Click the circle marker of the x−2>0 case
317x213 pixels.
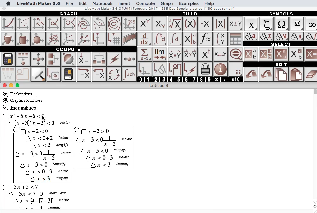[77, 130]
